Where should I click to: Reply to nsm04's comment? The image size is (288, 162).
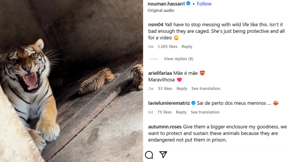click(x=187, y=46)
